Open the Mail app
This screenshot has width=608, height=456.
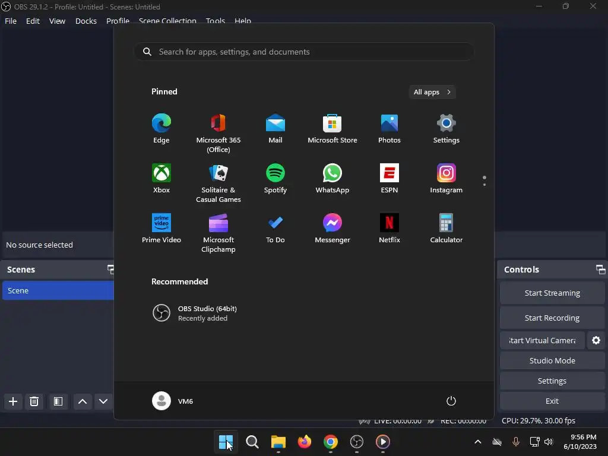point(275,129)
